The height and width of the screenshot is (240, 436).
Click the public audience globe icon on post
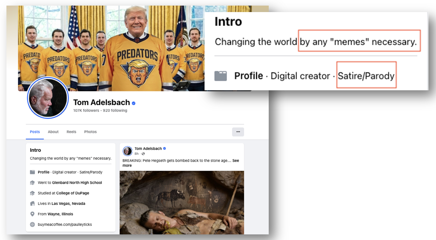point(143,154)
